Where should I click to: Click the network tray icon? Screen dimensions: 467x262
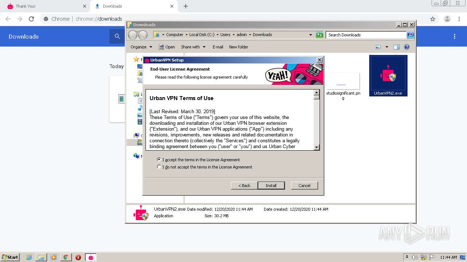424,257
